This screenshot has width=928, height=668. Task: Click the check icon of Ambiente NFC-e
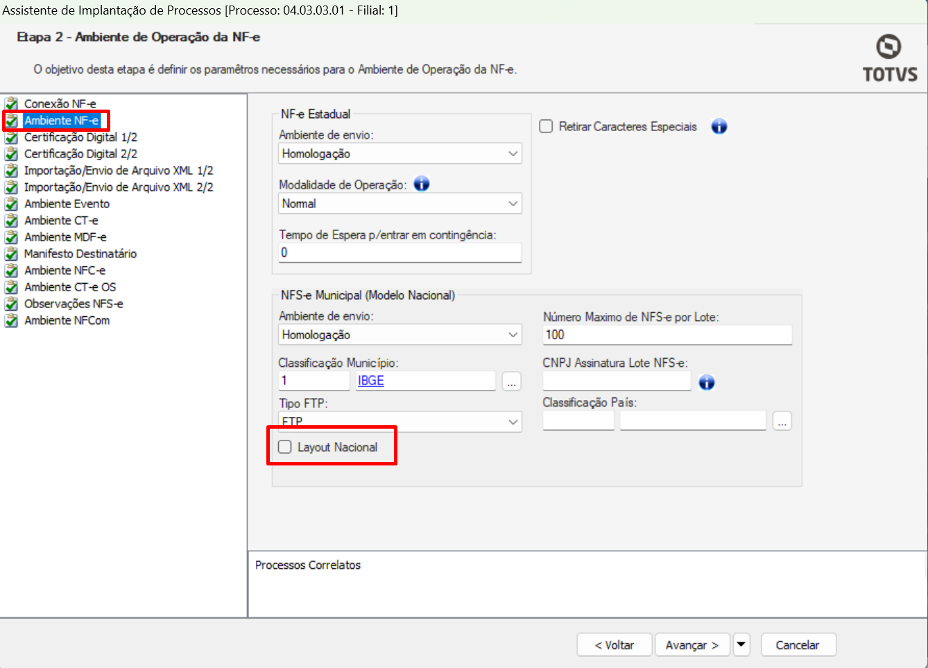coord(11,271)
